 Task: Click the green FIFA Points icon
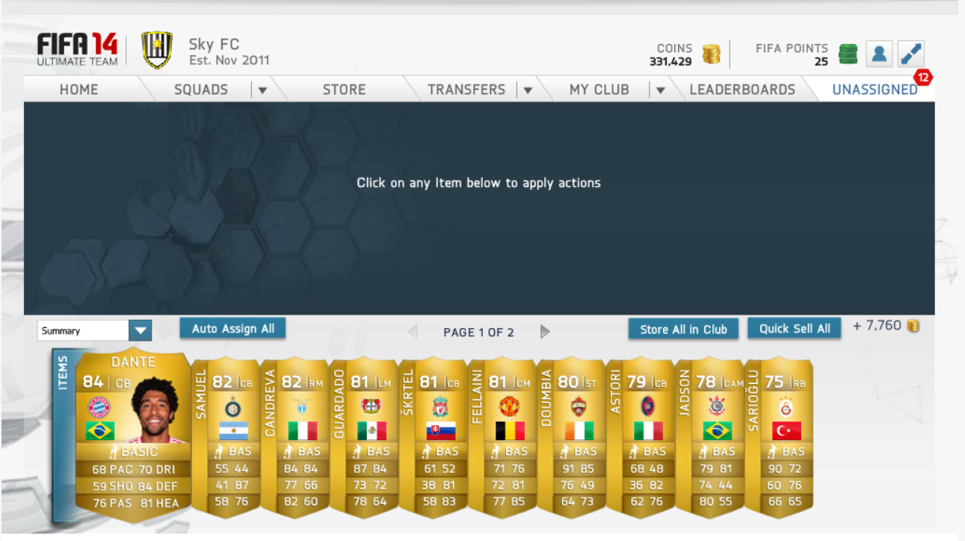pyautogui.click(x=848, y=54)
